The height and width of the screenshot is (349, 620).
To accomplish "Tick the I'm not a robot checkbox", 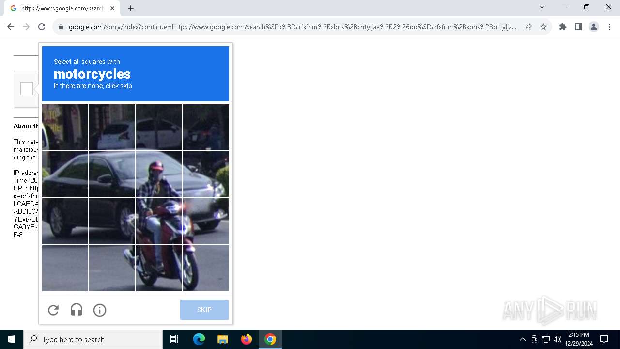I will pos(27,89).
